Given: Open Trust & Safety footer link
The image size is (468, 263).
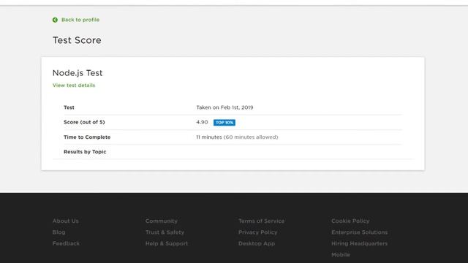Looking at the screenshot, I should pos(165,232).
